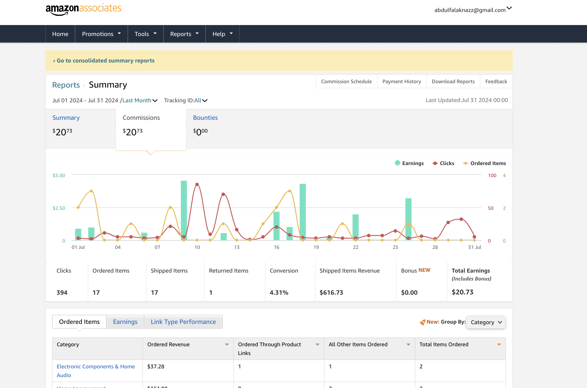Click the rocket icon next to New: Group By
The width and height of the screenshot is (587, 388).
422,322
